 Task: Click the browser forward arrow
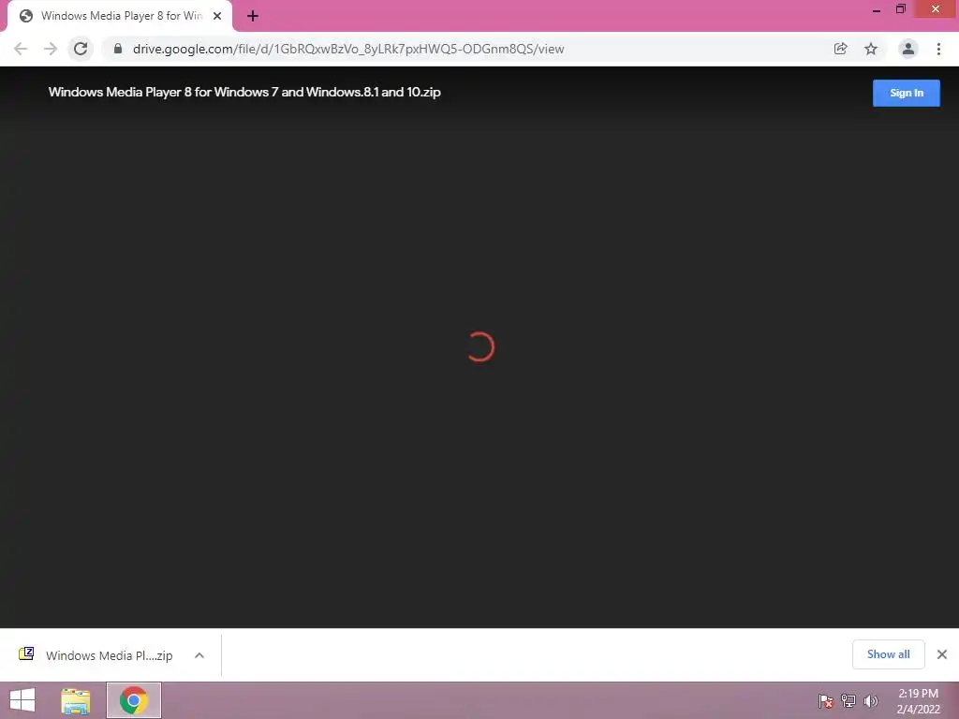coord(51,49)
